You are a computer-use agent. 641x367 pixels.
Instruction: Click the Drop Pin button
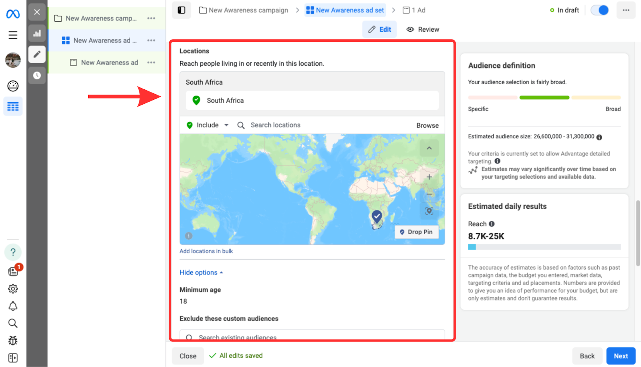(416, 232)
